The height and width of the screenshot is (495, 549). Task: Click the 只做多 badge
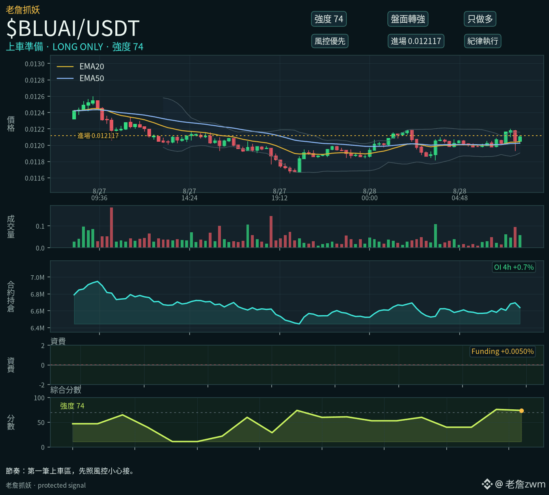coord(480,19)
